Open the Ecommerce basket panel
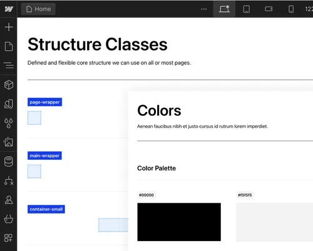 coord(9,219)
